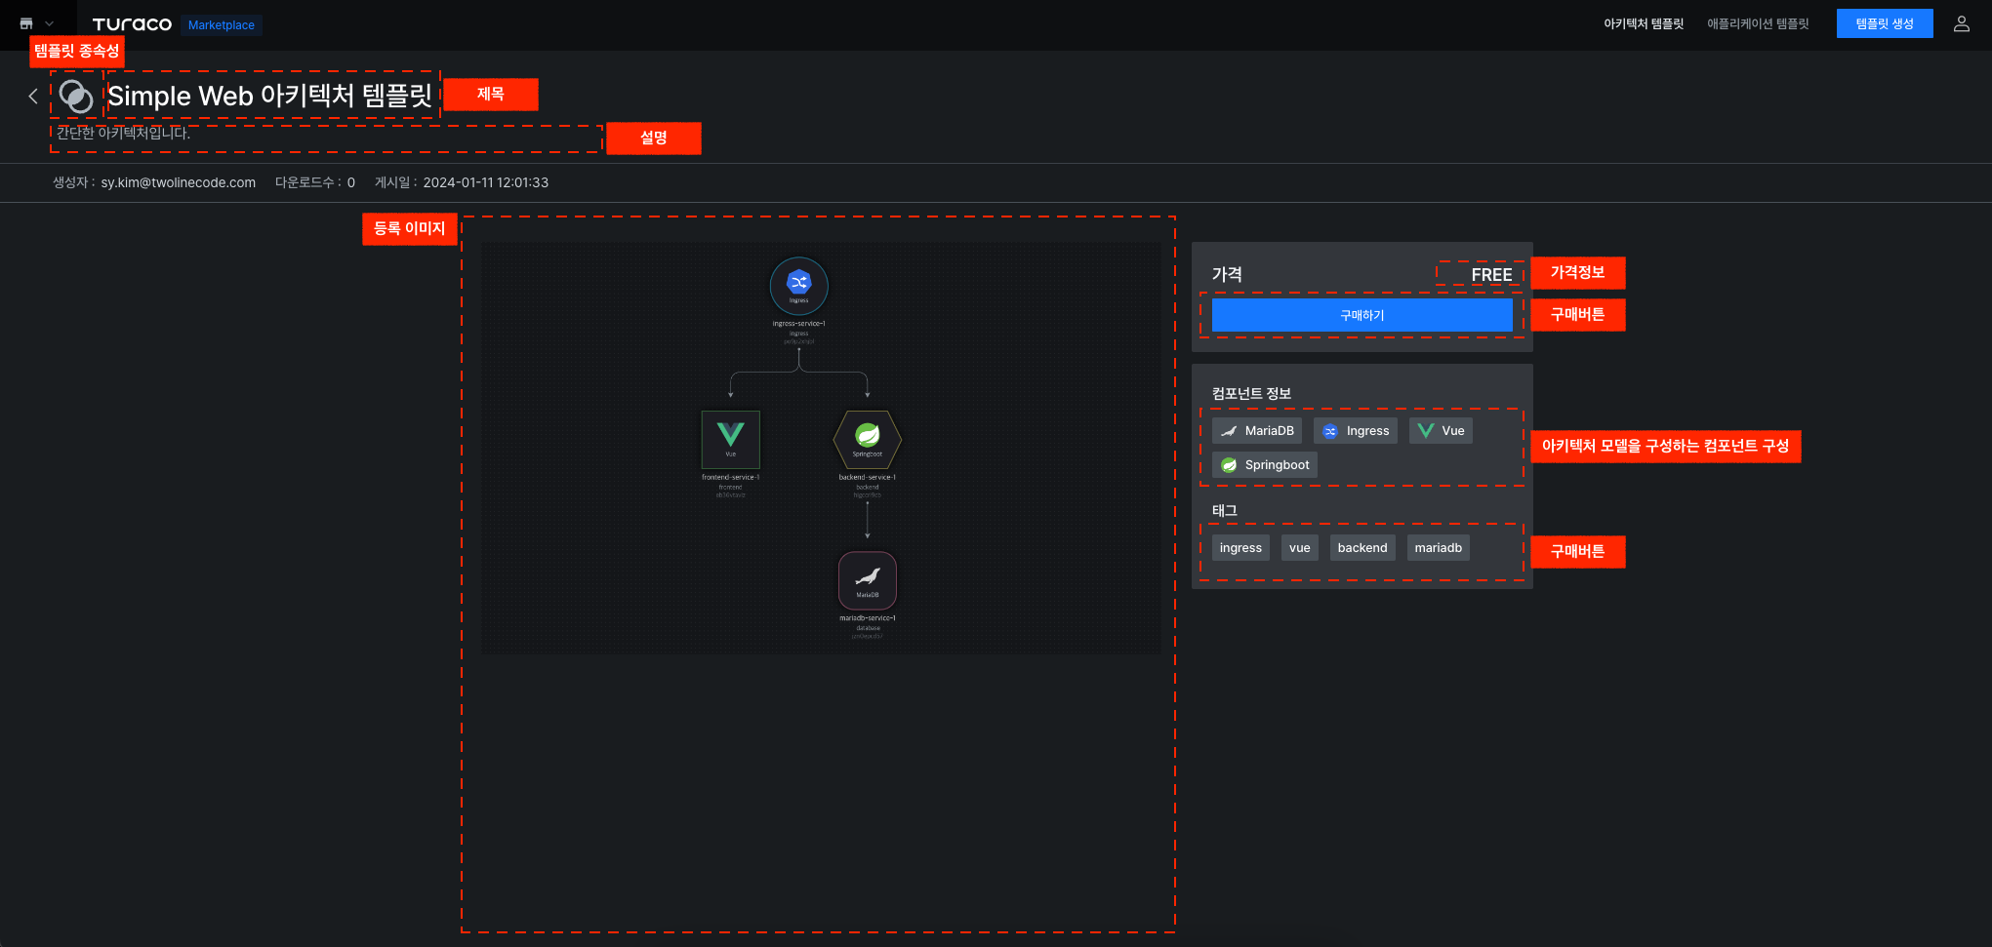Click the Ingress node icon in diagram

point(799,286)
